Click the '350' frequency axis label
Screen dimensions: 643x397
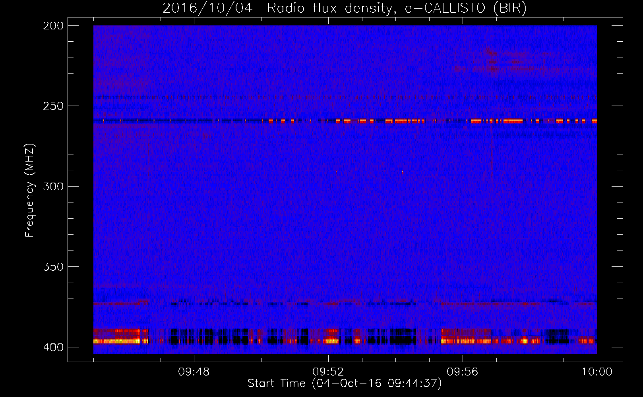point(53,267)
